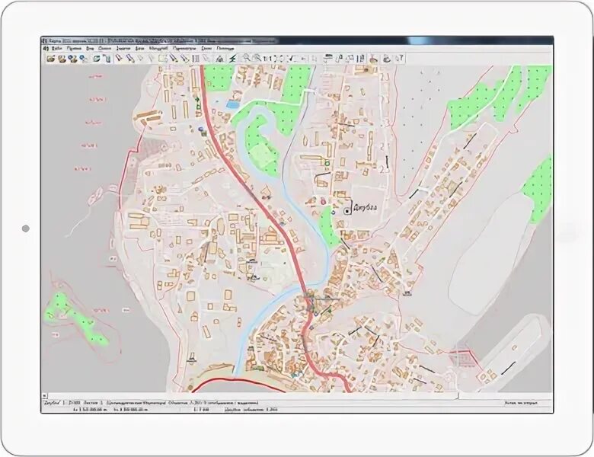The height and width of the screenshot is (457, 594).
Task: Click the printer toolbar icon
Action: tap(328, 58)
